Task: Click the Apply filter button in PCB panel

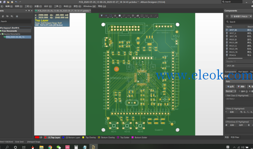Action: point(230,87)
